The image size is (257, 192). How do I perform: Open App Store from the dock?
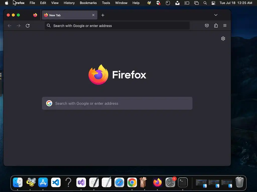(x=43, y=182)
